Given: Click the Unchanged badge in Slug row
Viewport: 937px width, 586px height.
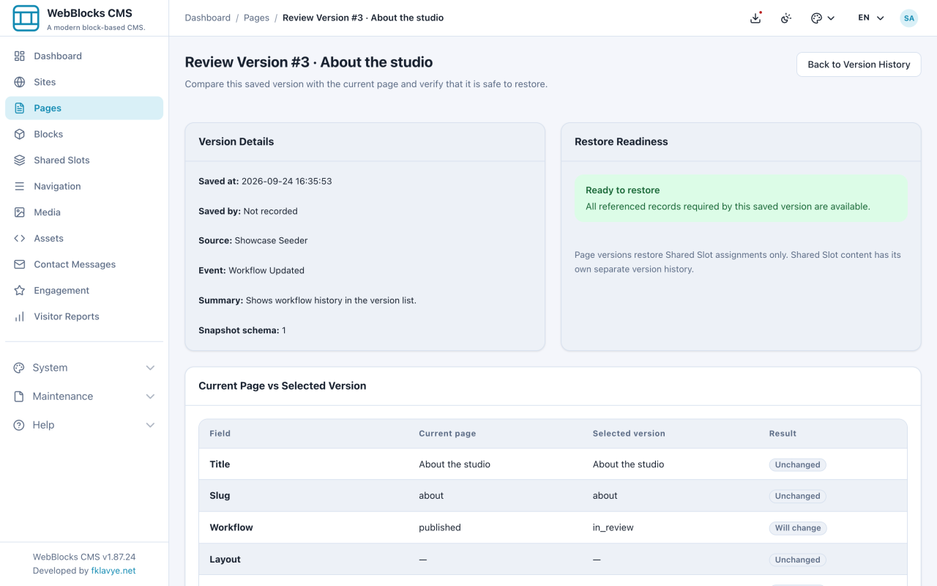Looking at the screenshot, I should point(797,496).
